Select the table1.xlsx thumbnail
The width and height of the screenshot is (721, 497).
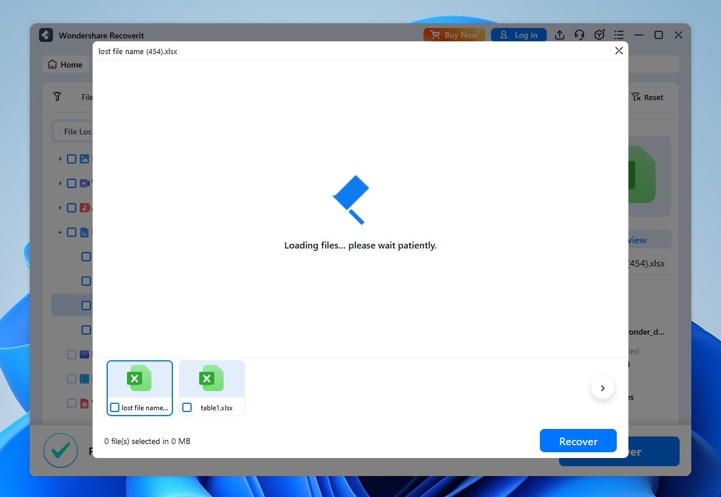[212, 388]
